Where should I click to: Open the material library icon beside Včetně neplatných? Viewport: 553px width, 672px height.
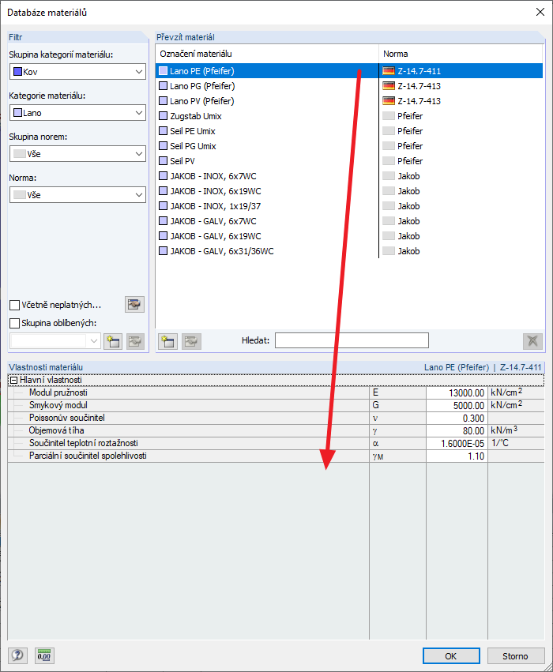(134, 304)
